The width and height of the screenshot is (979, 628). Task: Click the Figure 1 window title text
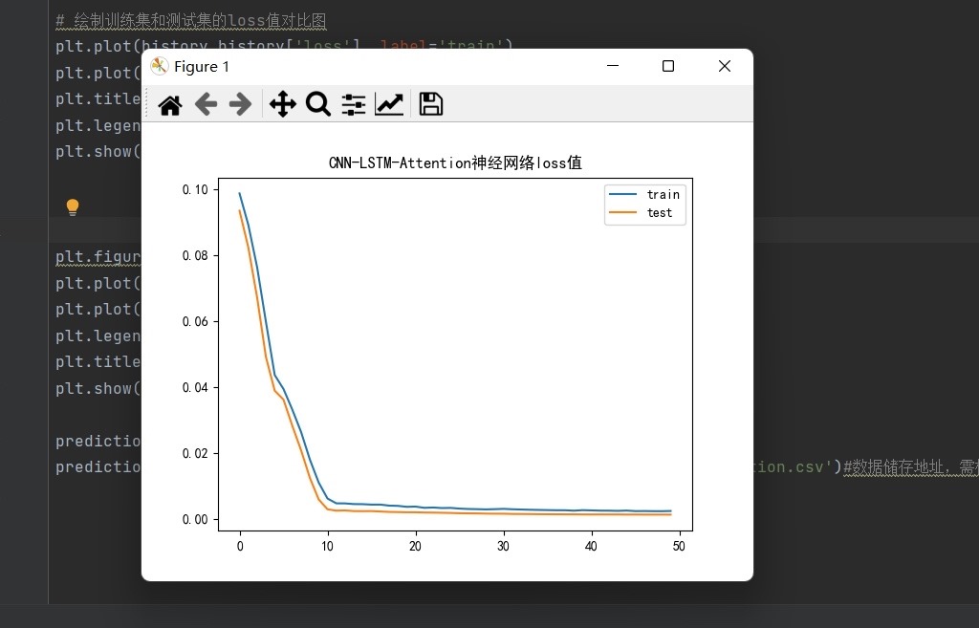(x=202, y=67)
